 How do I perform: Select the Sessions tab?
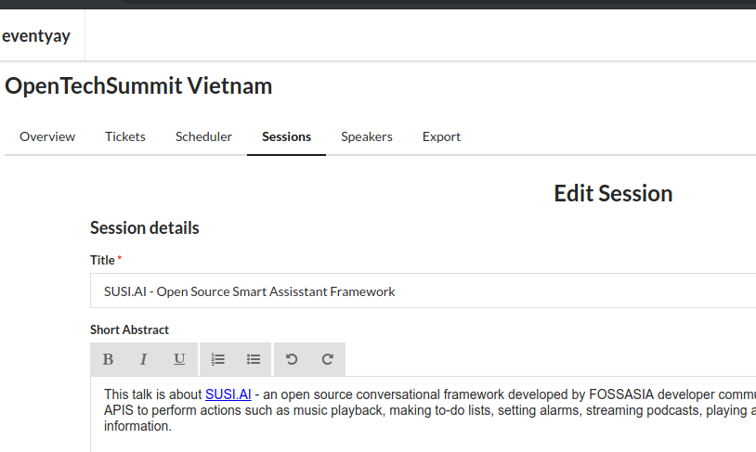click(x=286, y=136)
